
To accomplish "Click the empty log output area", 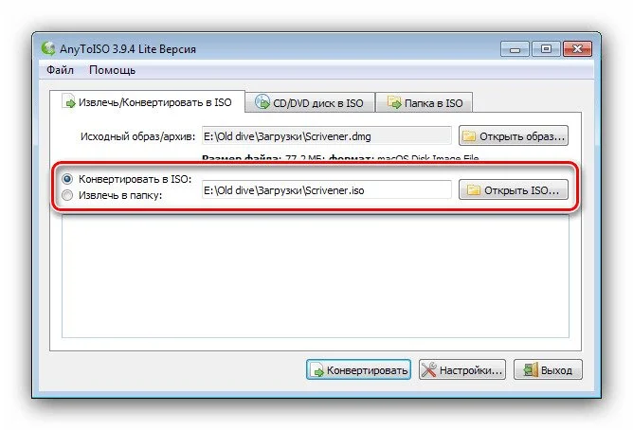I will click(x=316, y=276).
